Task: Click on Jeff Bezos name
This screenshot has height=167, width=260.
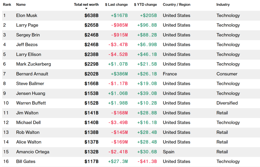Action: point(27,45)
